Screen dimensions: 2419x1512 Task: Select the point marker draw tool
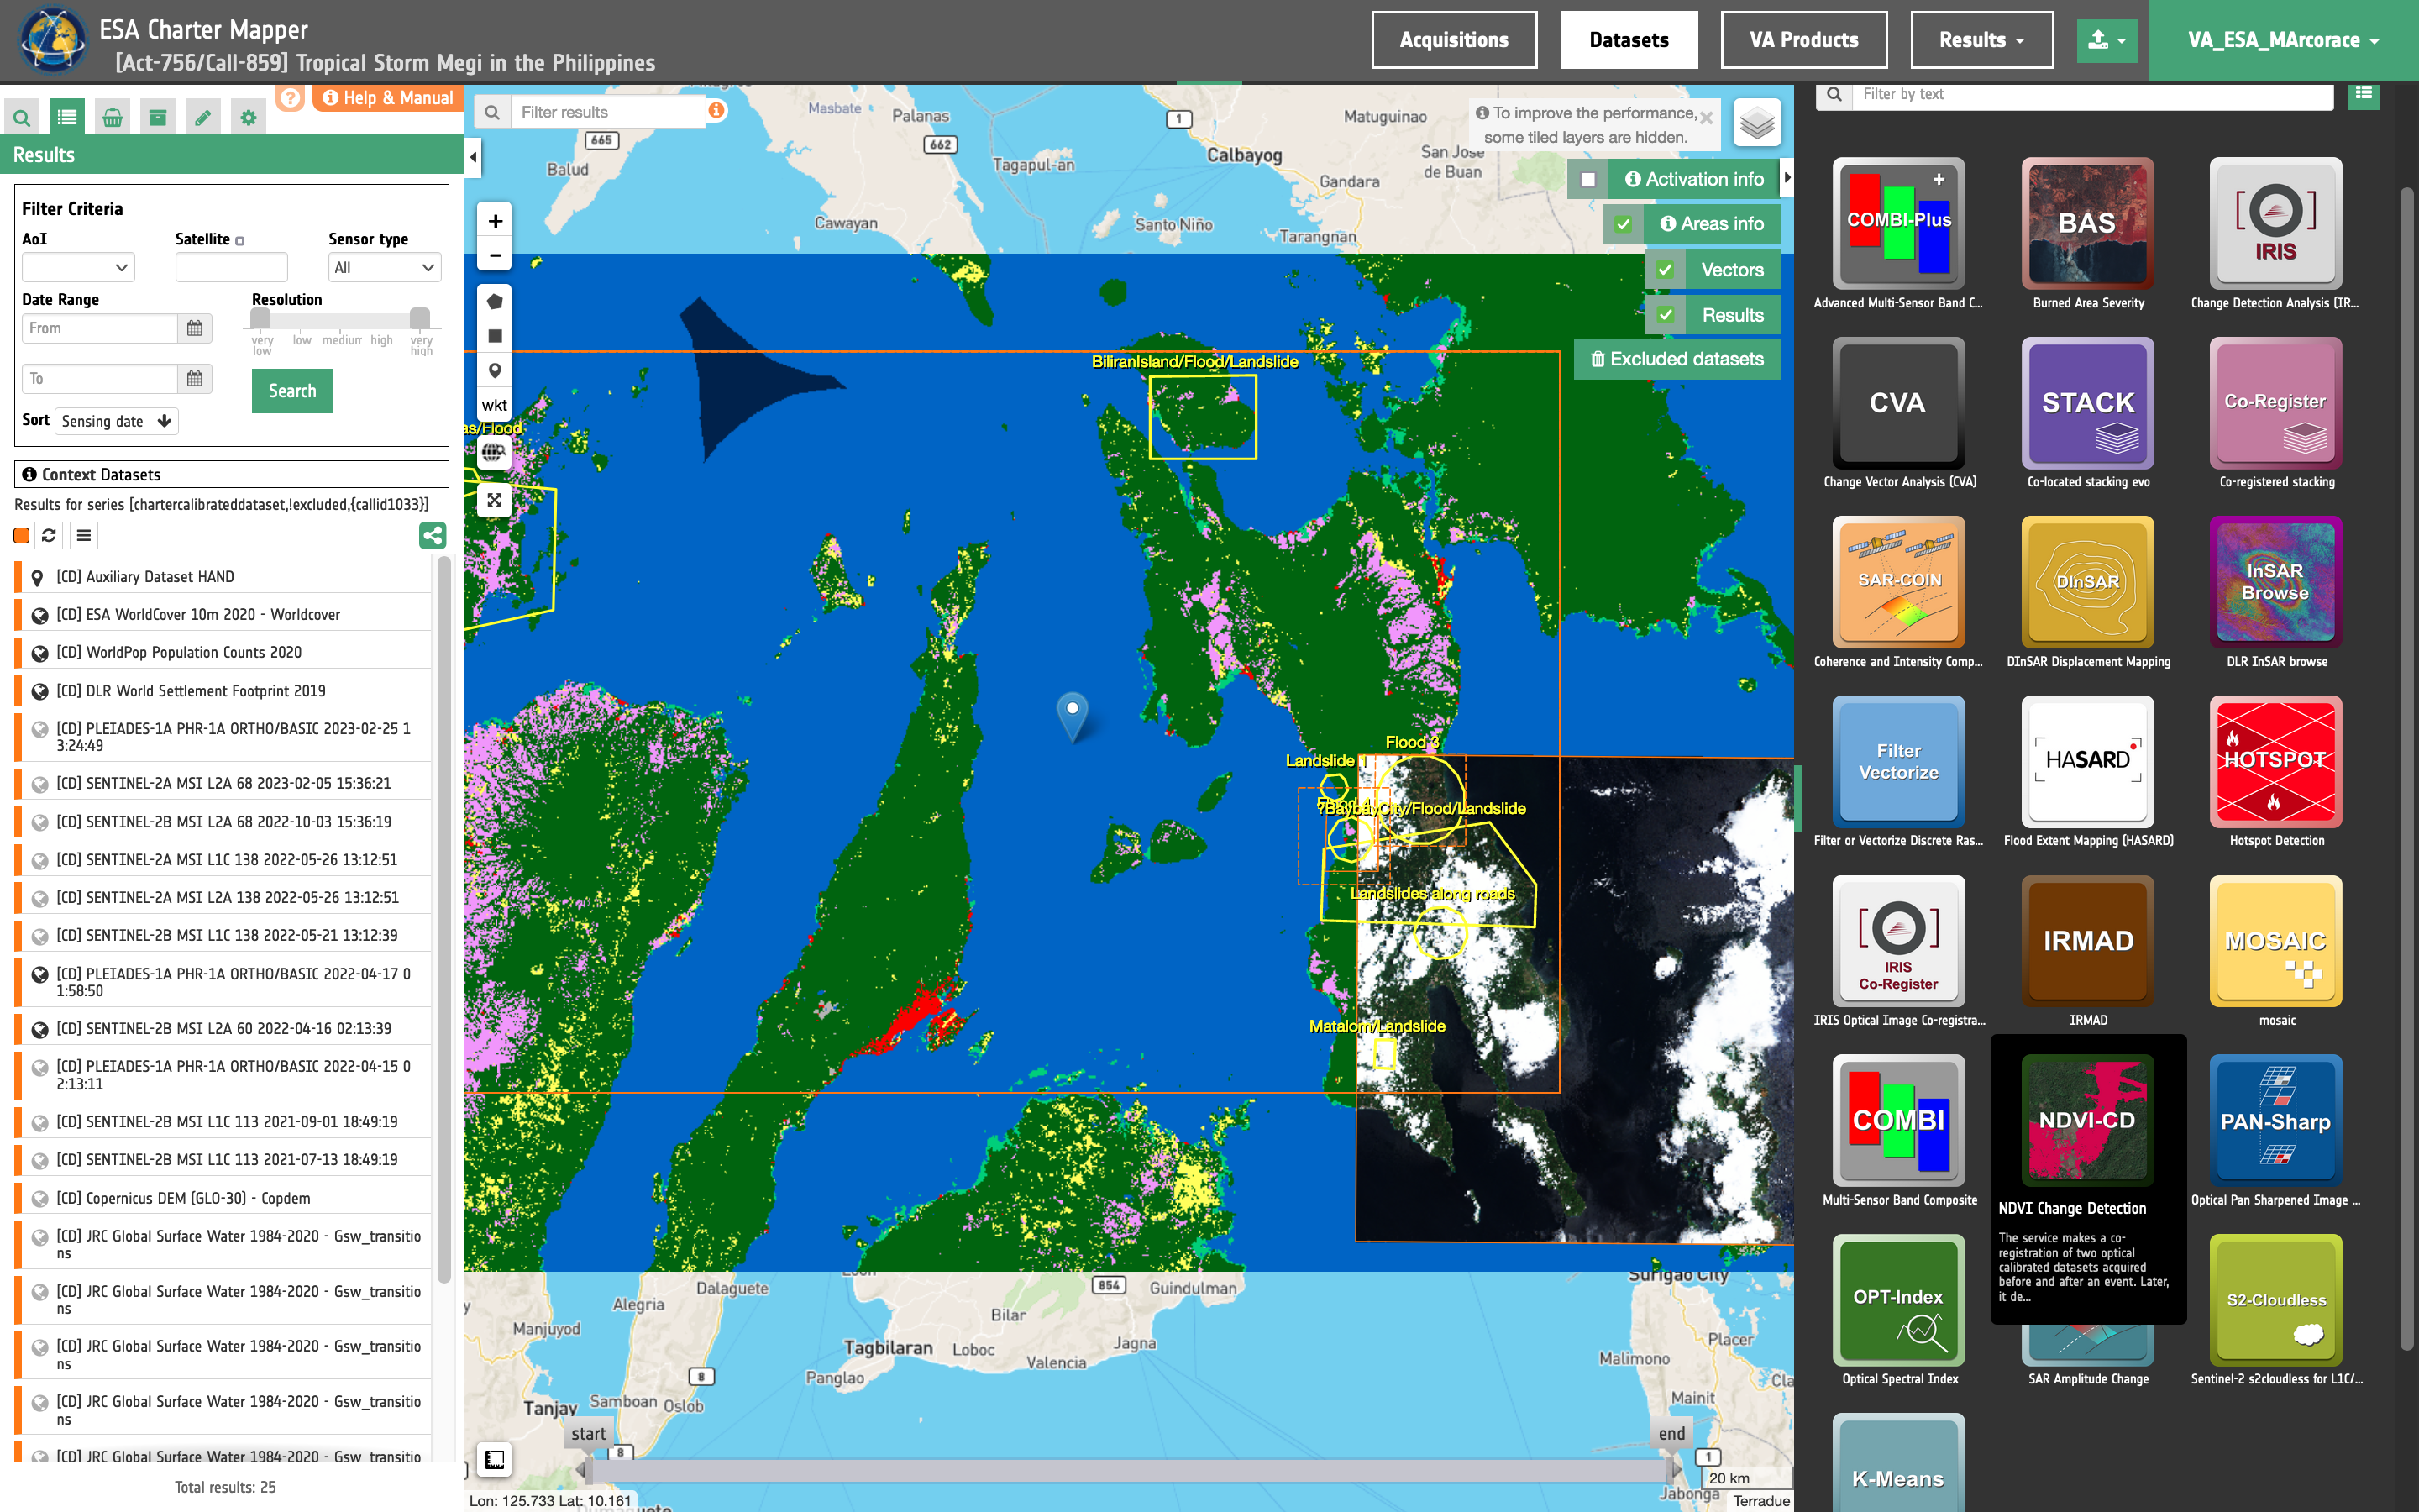click(495, 371)
